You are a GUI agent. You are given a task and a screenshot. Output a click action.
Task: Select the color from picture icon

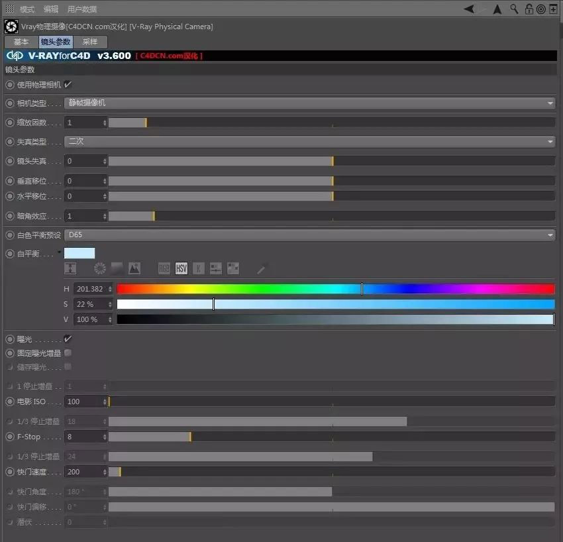pyautogui.click(x=134, y=268)
